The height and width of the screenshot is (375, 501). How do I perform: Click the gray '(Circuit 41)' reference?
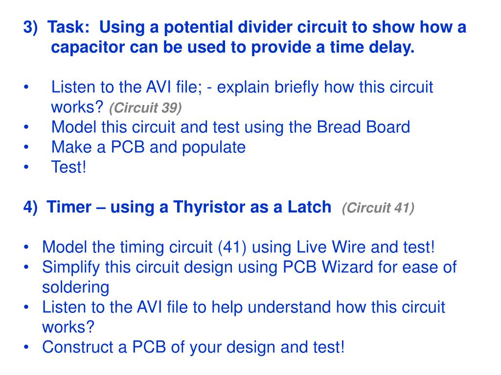pos(378,208)
